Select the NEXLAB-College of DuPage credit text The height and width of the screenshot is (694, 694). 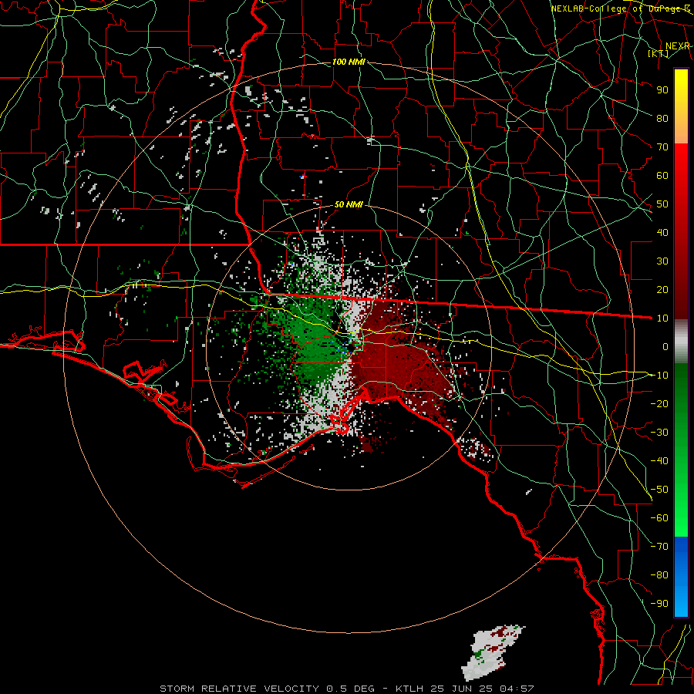click(620, 8)
